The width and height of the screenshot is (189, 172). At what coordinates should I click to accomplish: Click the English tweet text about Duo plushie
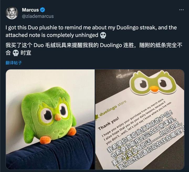tap(91, 31)
